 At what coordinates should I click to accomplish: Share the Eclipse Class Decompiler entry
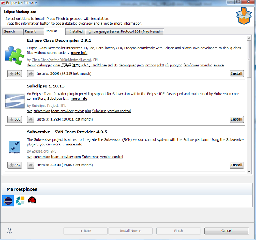(31, 73)
